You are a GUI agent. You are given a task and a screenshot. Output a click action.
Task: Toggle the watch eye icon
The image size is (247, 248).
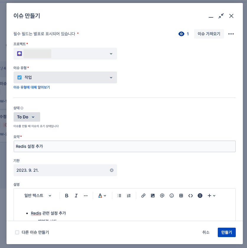181,34
